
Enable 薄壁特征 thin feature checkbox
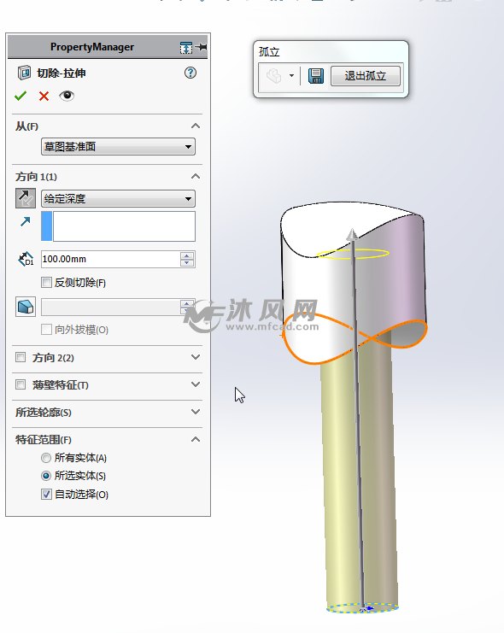coord(21,384)
